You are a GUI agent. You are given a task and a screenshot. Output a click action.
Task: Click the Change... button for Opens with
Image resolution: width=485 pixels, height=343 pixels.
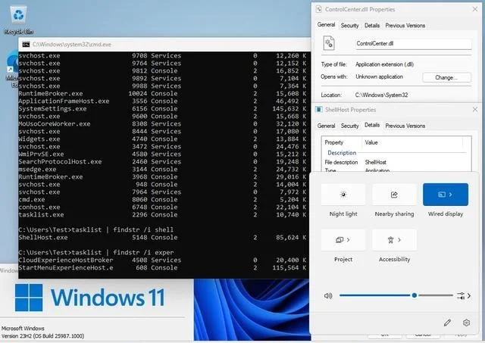[446, 77]
